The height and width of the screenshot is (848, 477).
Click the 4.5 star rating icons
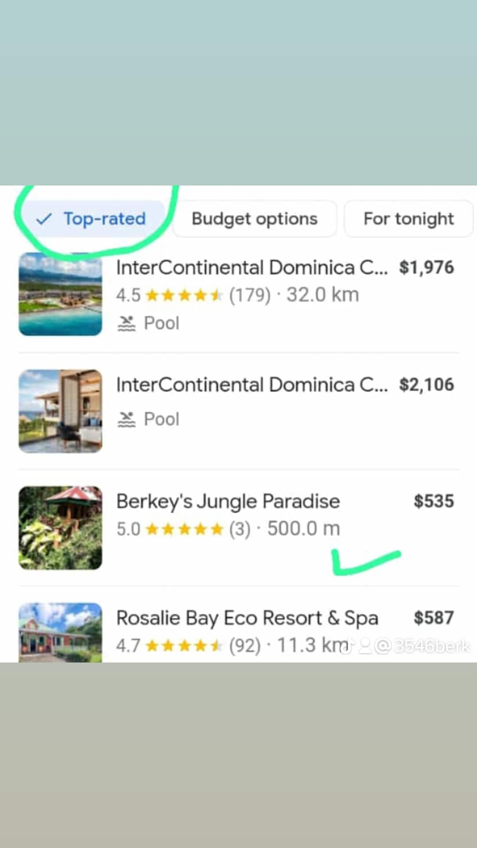click(184, 295)
